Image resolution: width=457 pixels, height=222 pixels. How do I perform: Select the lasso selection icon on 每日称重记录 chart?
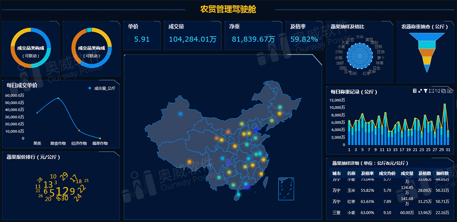[437, 91]
